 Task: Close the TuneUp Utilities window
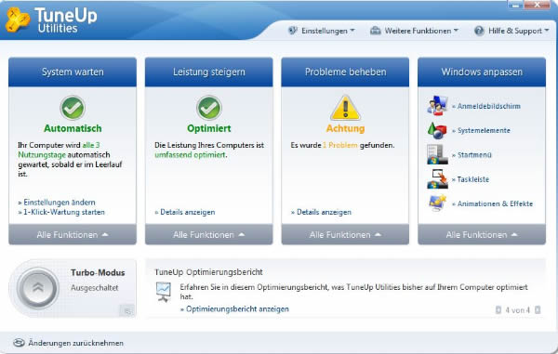tap(538, 5)
